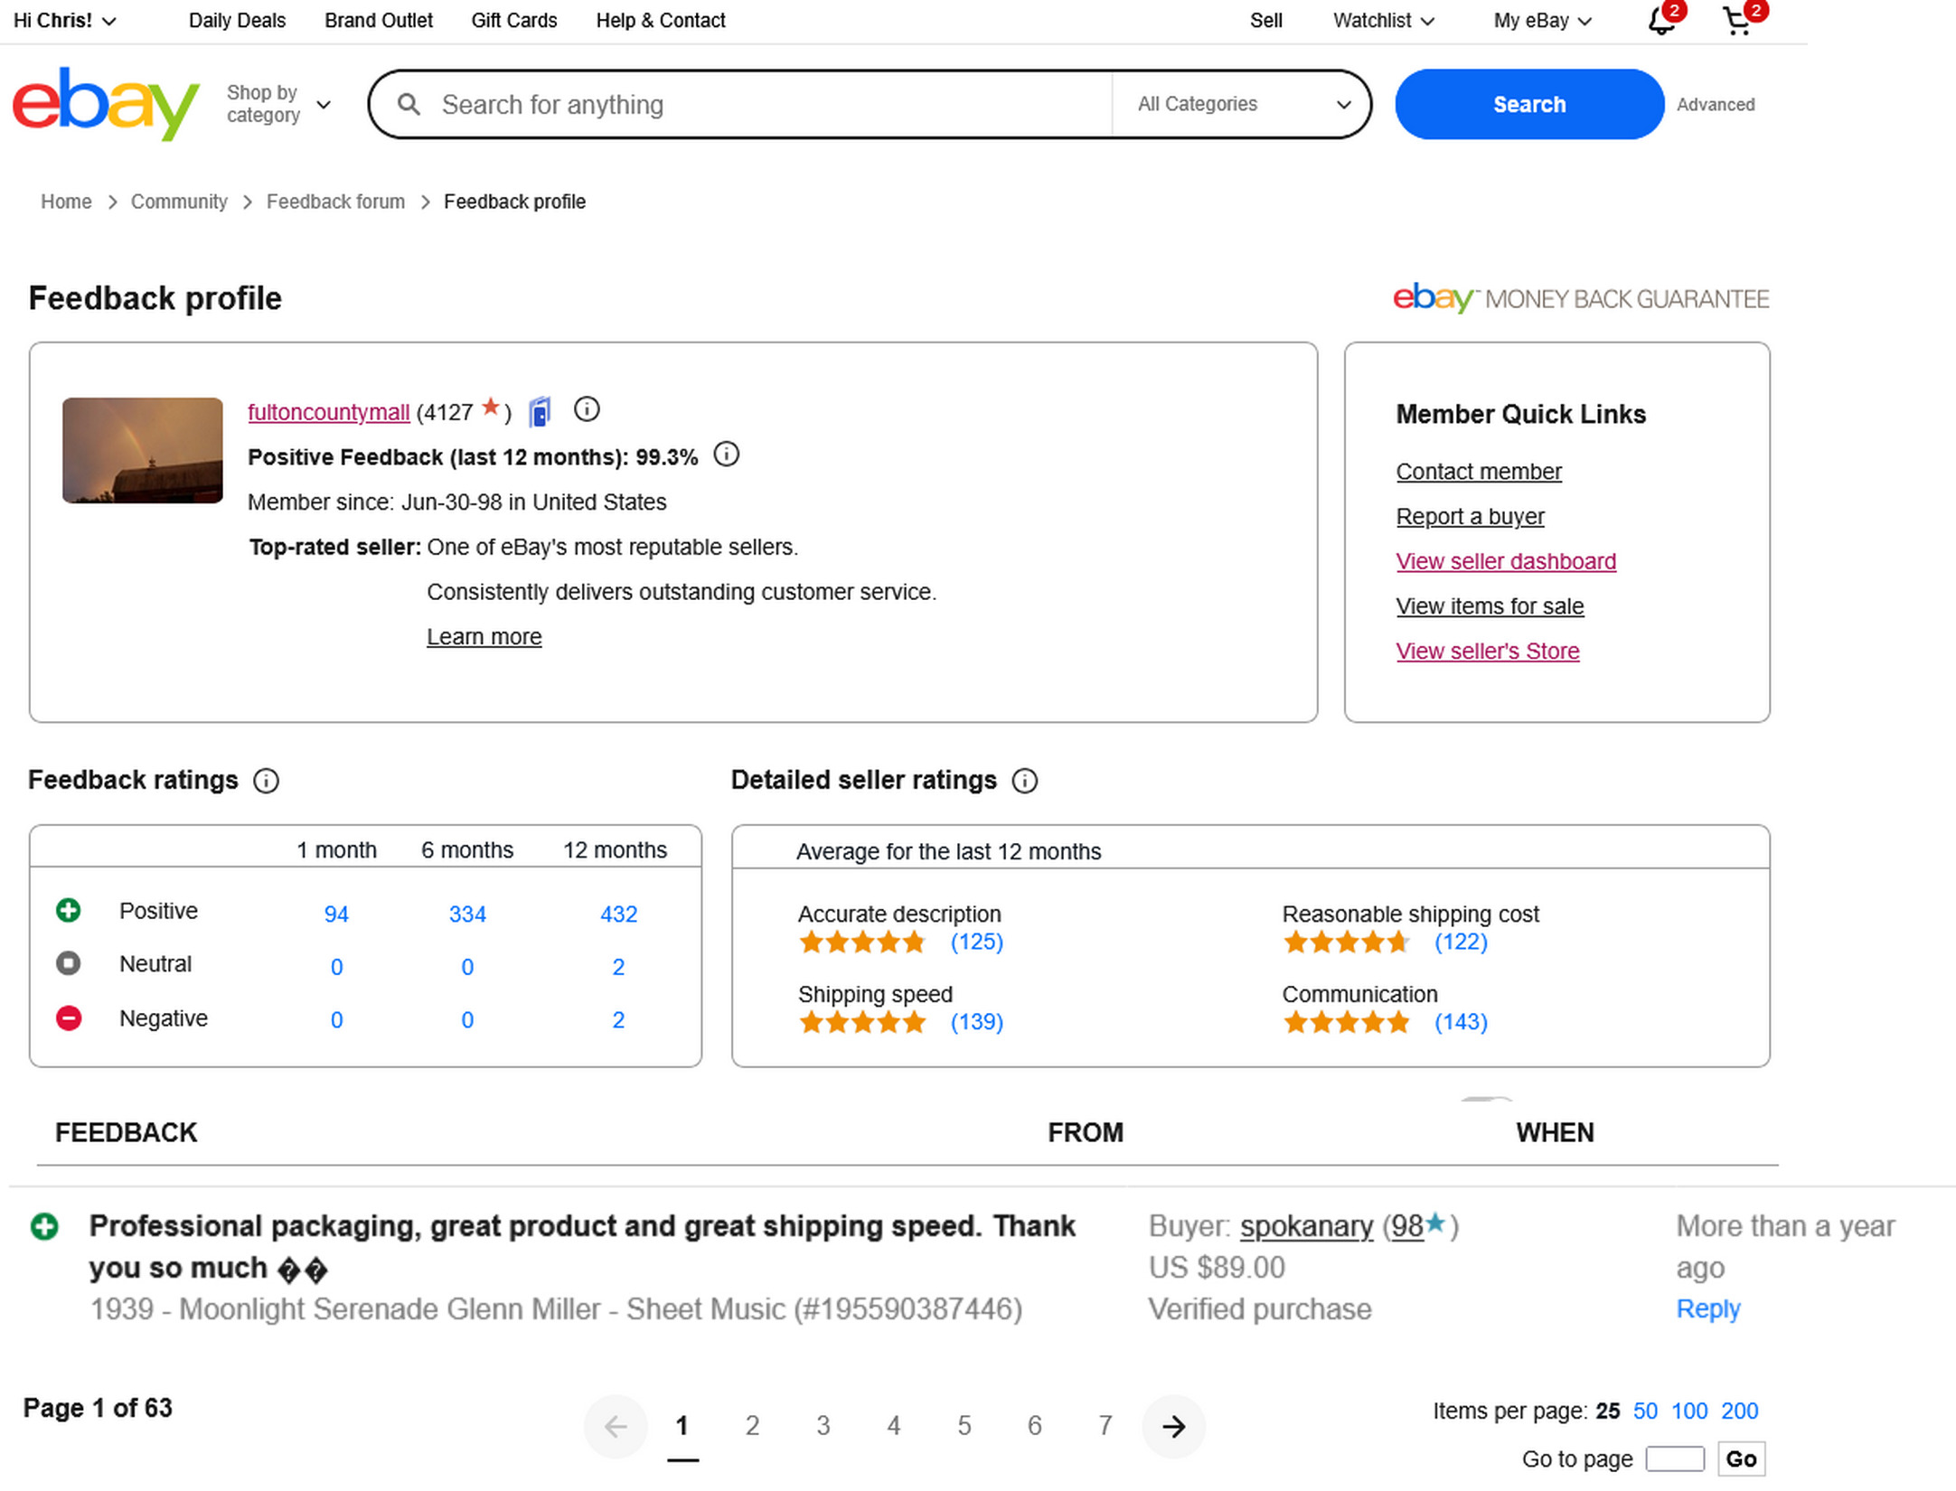
Task: Open Help & Contact menu item
Action: [x=660, y=21]
